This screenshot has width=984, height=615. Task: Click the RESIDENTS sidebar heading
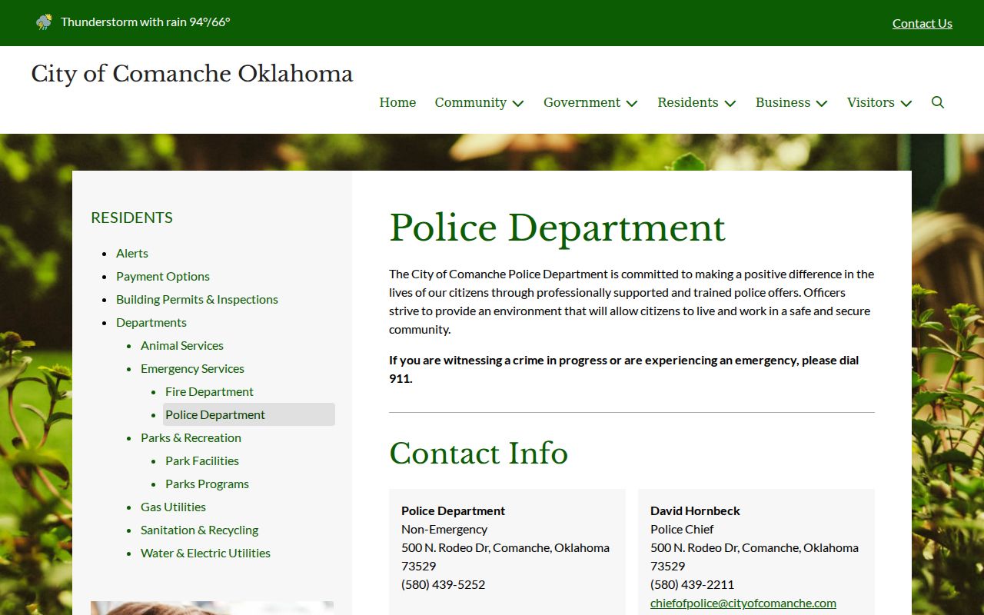(131, 218)
